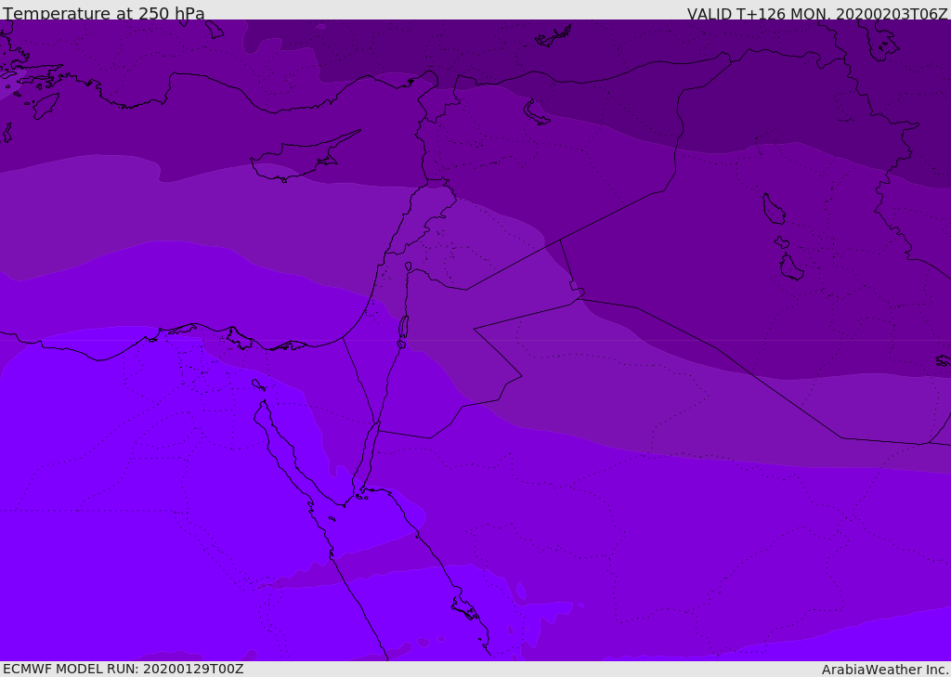Click the "20200129T00Z" model run date

192,669
